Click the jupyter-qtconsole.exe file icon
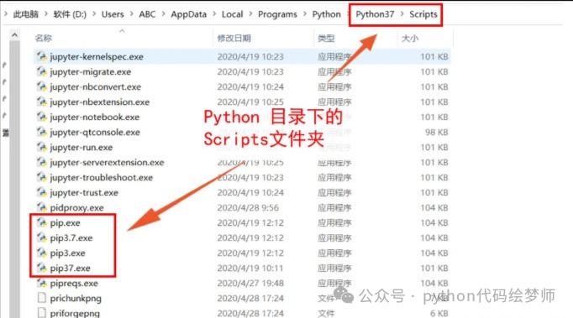The width and height of the screenshot is (573, 318). (42, 132)
